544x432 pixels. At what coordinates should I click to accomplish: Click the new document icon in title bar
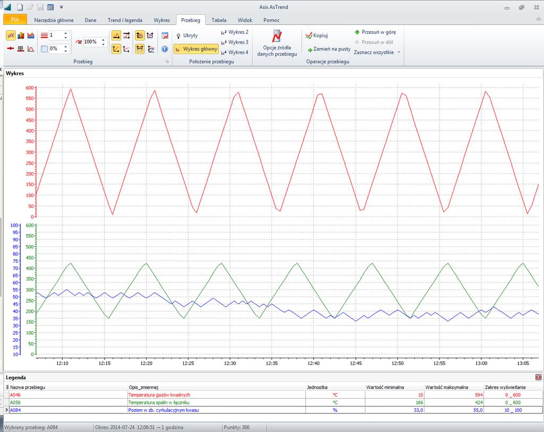click(x=20, y=7)
